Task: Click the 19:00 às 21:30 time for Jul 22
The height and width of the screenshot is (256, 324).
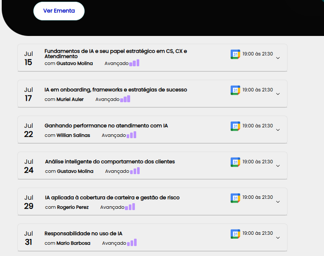Action: click(258, 126)
